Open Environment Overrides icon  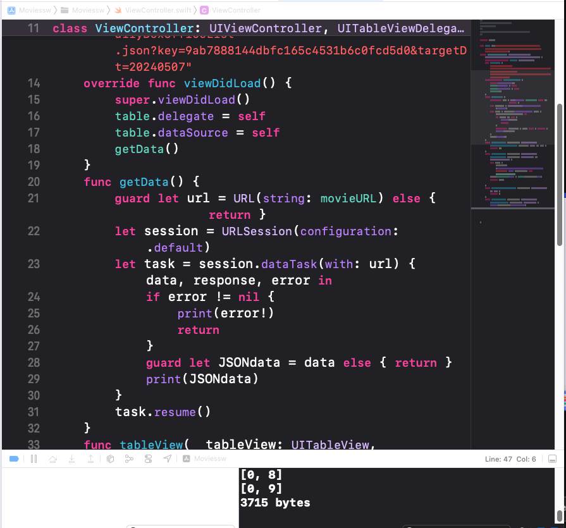point(149,458)
